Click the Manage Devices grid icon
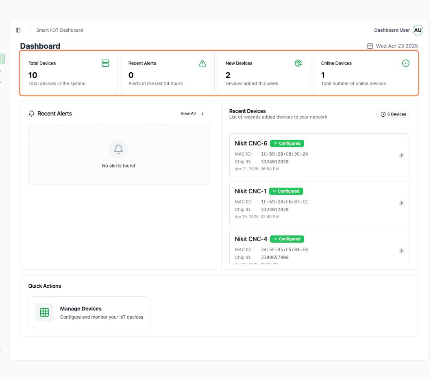The height and width of the screenshot is (380, 431). click(x=44, y=312)
